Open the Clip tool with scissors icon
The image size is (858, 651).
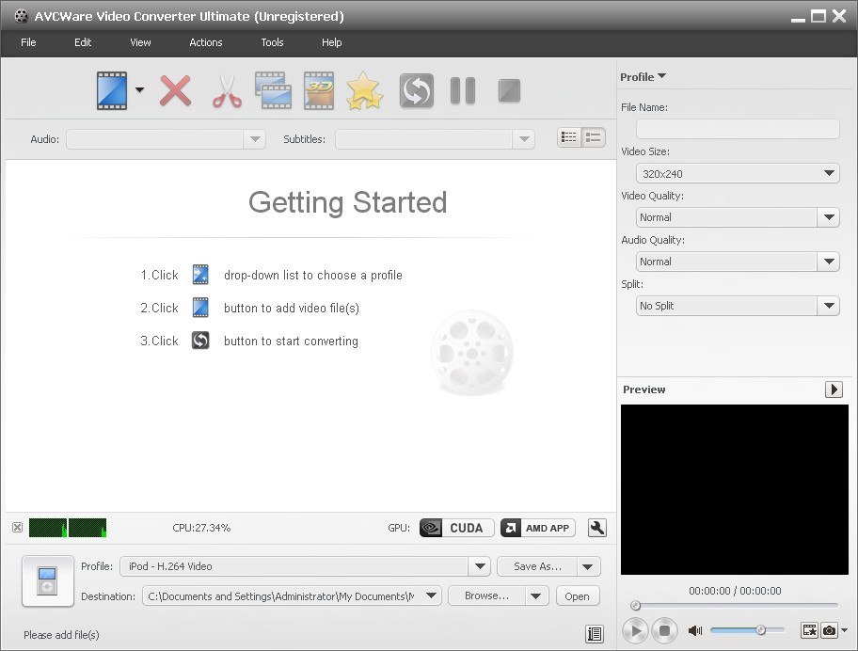[x=225, y=90]
